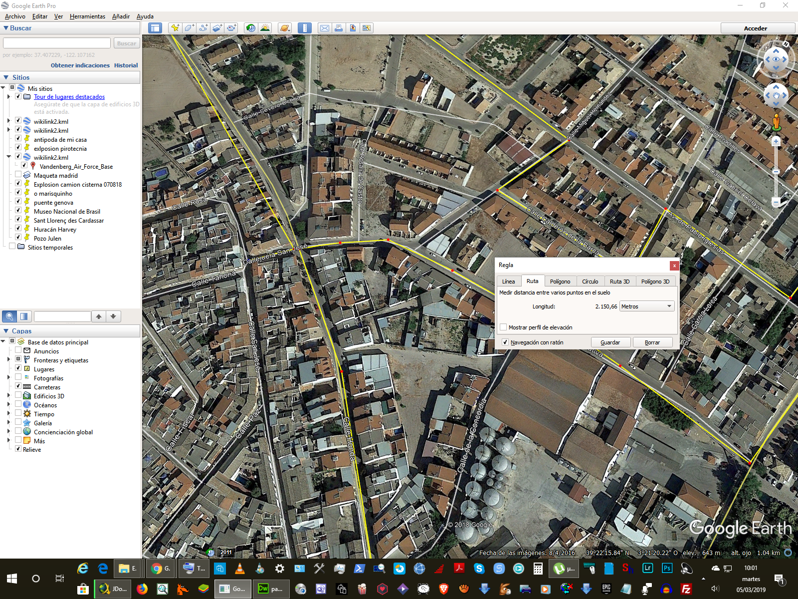Click the Guardar button in Regla

[x=610, y=342]
